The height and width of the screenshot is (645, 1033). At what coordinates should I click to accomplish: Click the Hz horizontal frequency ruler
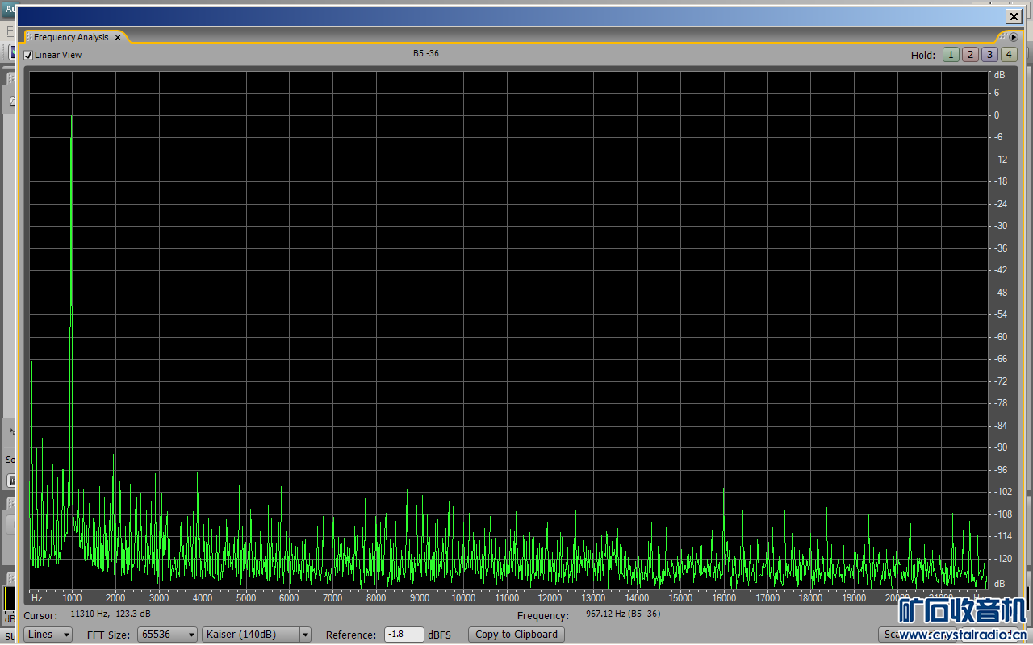[x=484, y=598]
